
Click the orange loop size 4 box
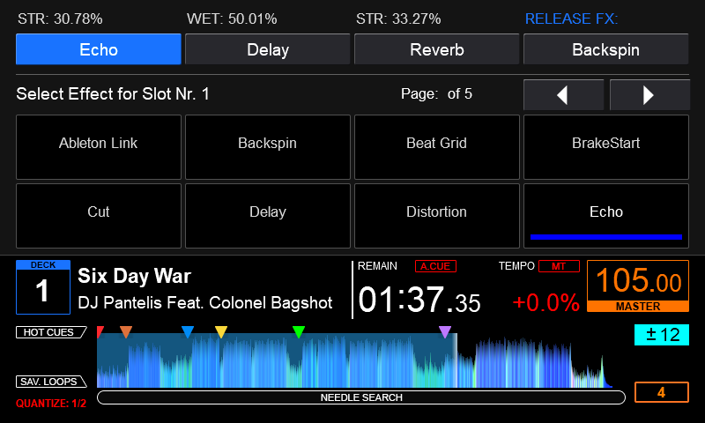[x=662, y=392]
